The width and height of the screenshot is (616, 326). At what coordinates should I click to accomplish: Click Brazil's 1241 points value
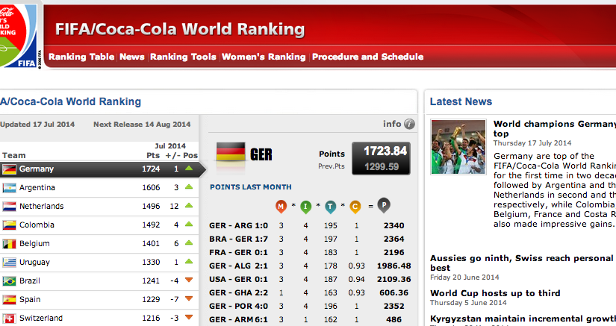tap(151, 281)
